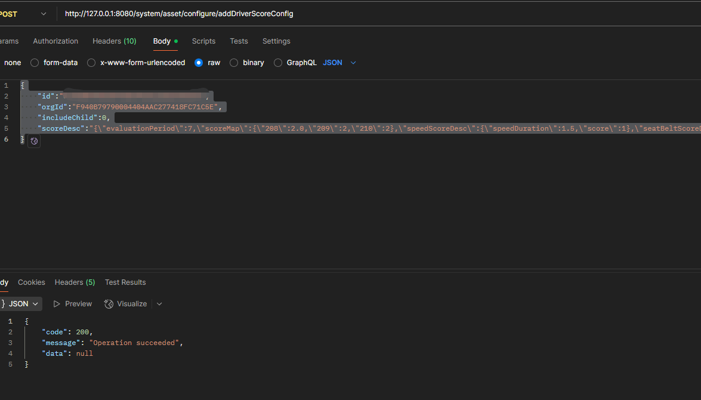Screen dimensions: 701x400
Task: Click the sparkle icon below the request body
Action: point(34,141)
